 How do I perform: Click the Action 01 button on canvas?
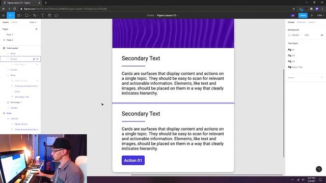(x=133, y=161)
